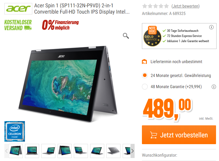Image resolution: width=219 pixels, height=161 pixels.
Task: Open the Jetzt bewerten link
Action: (x=185, y=6)
